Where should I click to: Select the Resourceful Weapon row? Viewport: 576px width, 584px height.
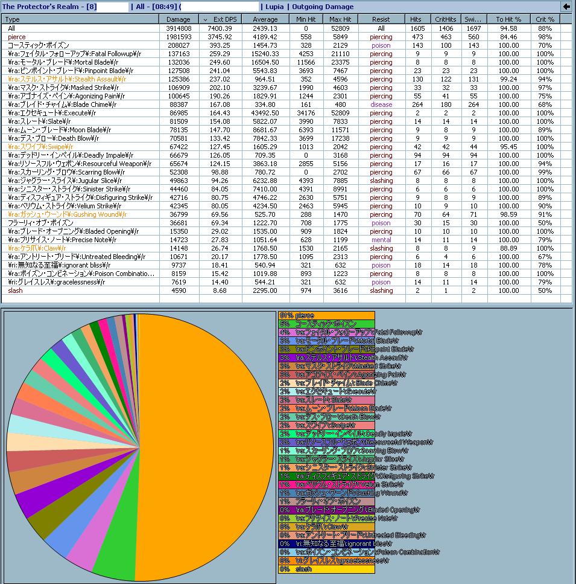pyautogui.click(x=286, y=164)
